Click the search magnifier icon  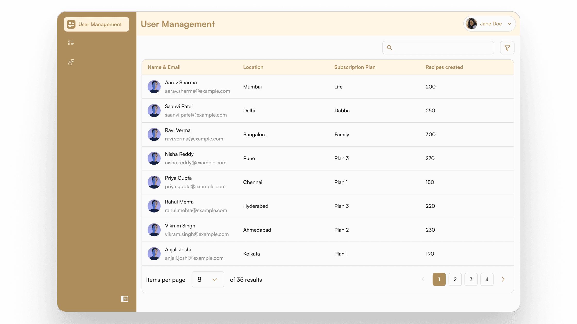(x=389, y=48)
